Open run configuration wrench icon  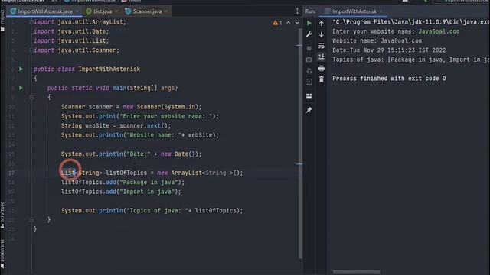point(309,34)
